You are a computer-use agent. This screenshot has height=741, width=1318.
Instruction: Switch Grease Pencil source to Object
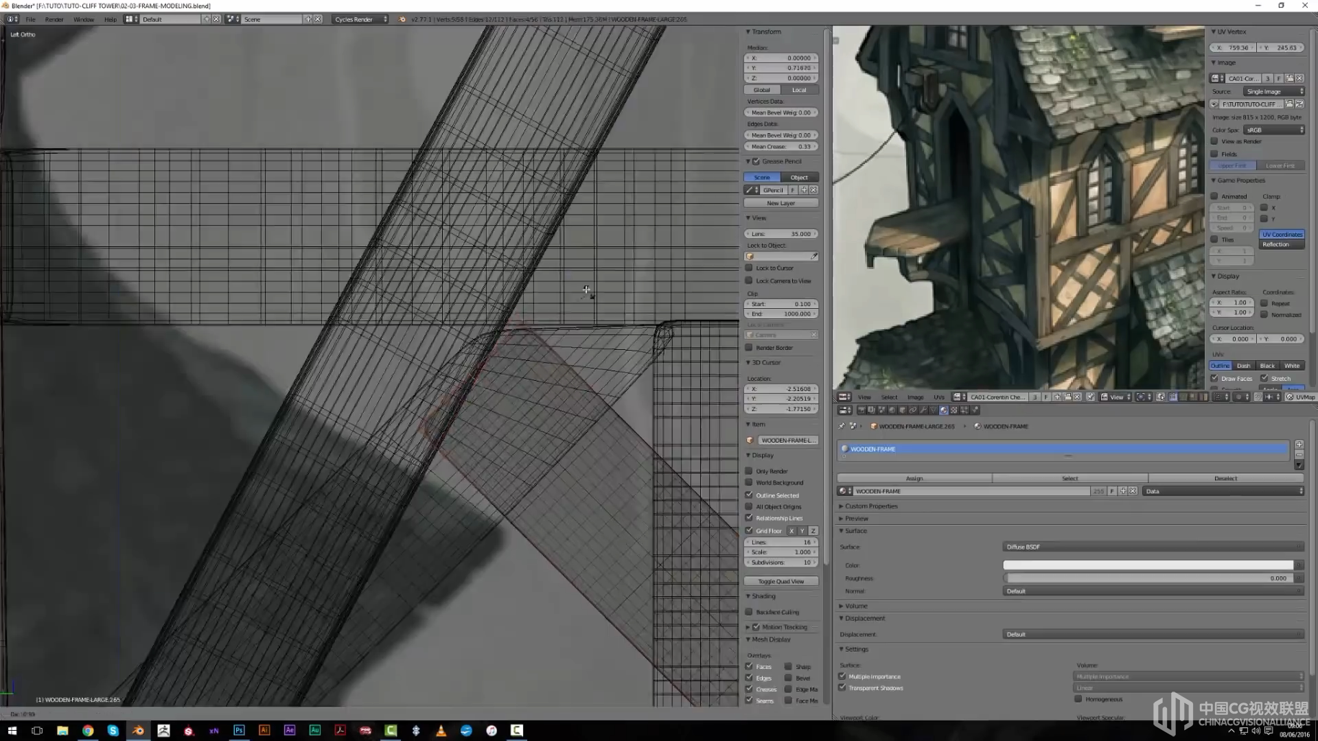(x=800, y=177)
